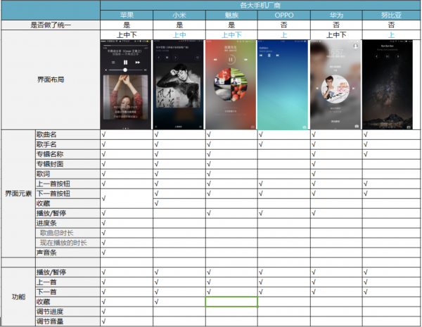Click the 上中下 layout cell under 华为
The image size is (422, 327).
336,35
